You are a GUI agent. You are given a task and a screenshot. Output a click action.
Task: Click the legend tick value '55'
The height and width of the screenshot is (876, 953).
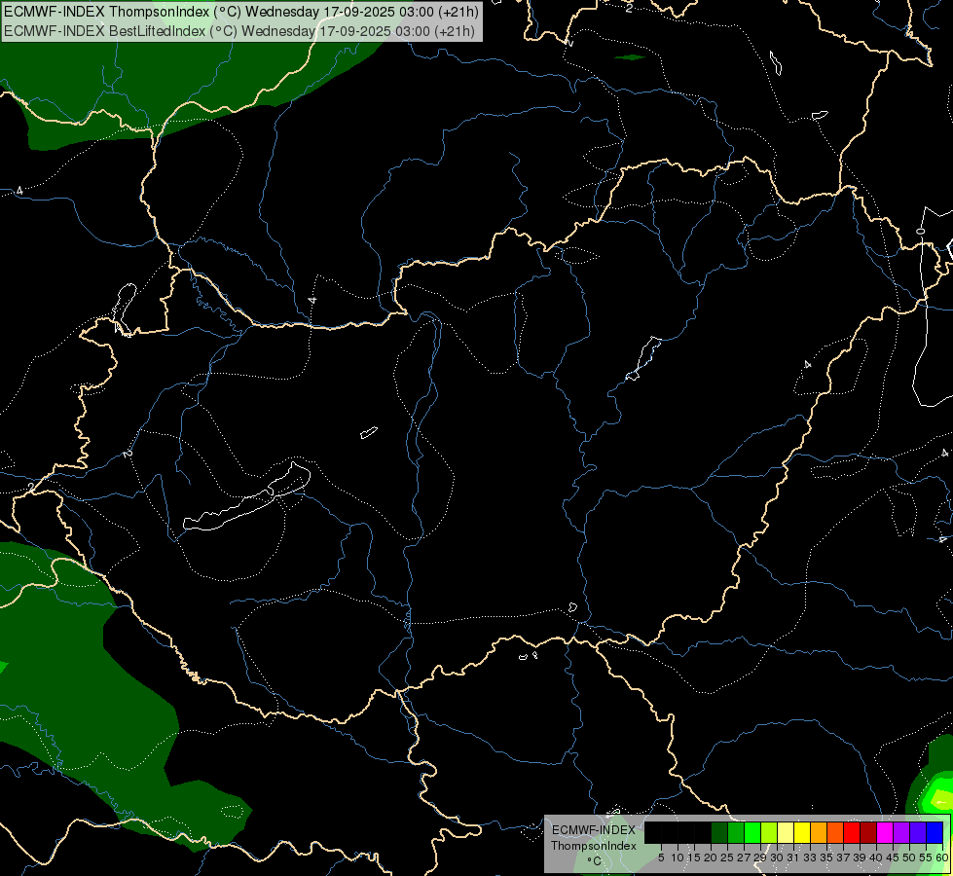(927, 858)
